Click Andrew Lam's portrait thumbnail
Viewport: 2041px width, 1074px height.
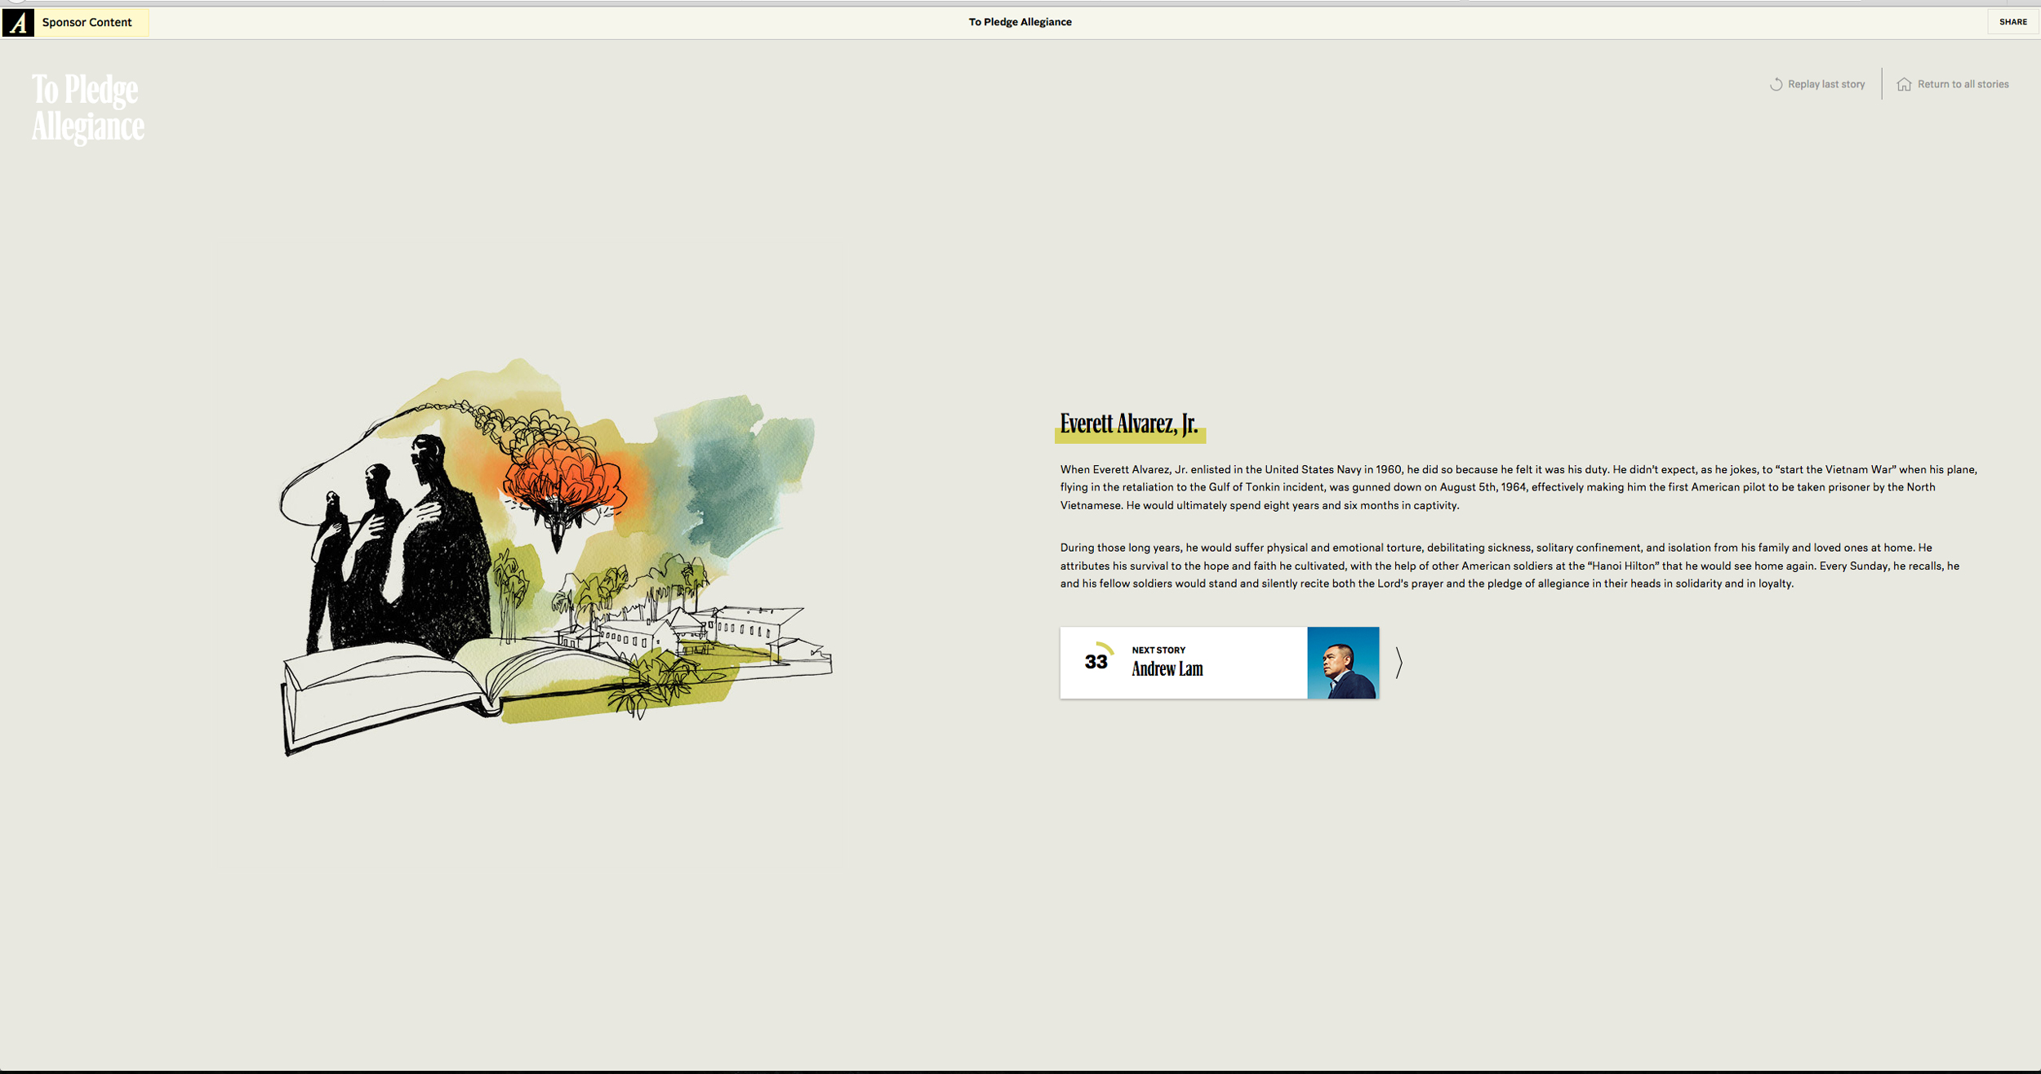1343,663
